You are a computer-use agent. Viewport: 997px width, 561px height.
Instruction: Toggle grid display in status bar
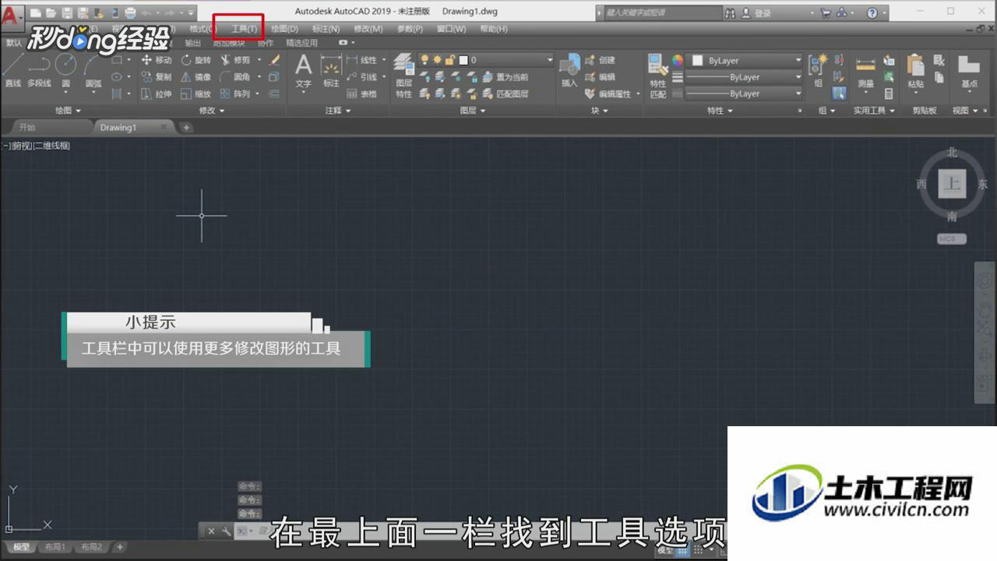point(682,550)
